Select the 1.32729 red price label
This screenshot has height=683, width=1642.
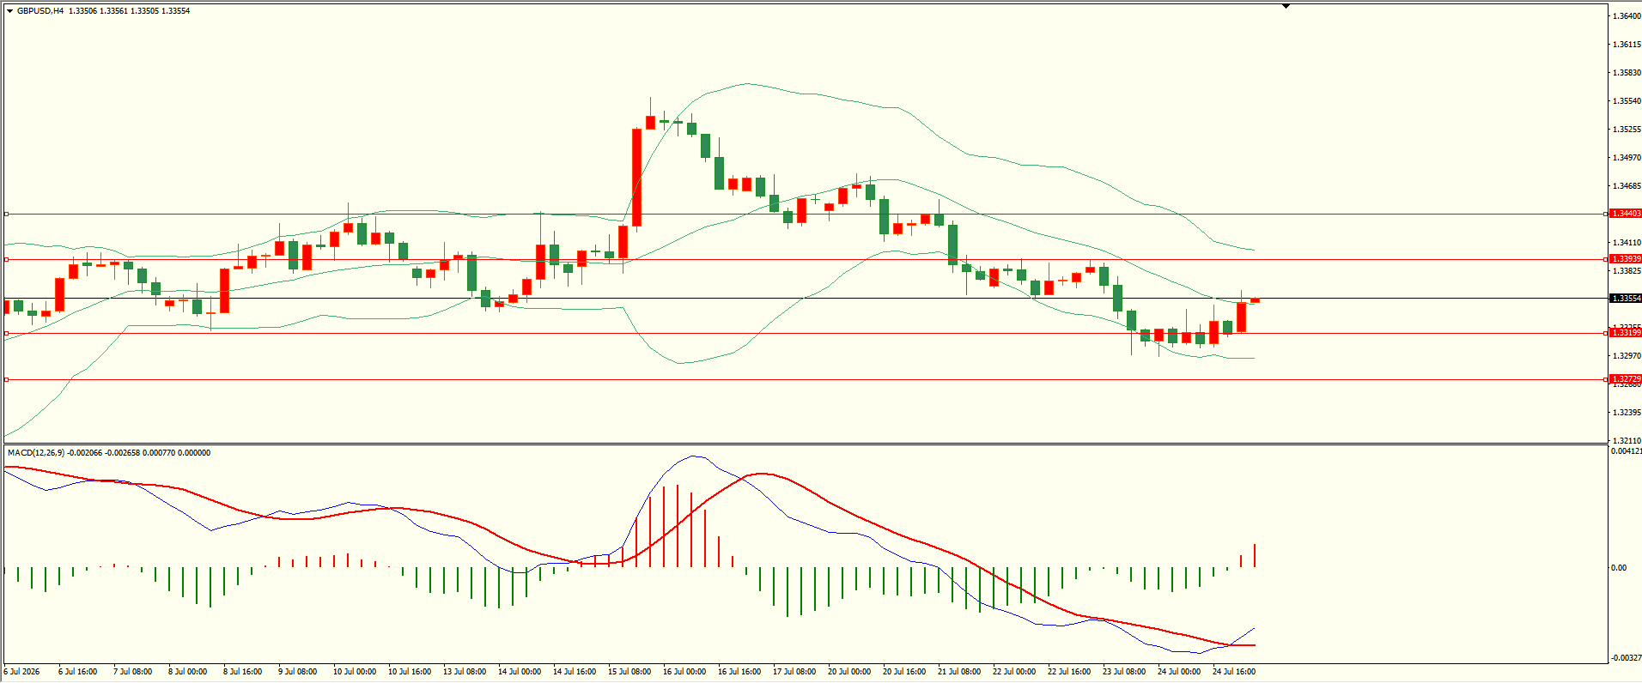coord(1625,379)
